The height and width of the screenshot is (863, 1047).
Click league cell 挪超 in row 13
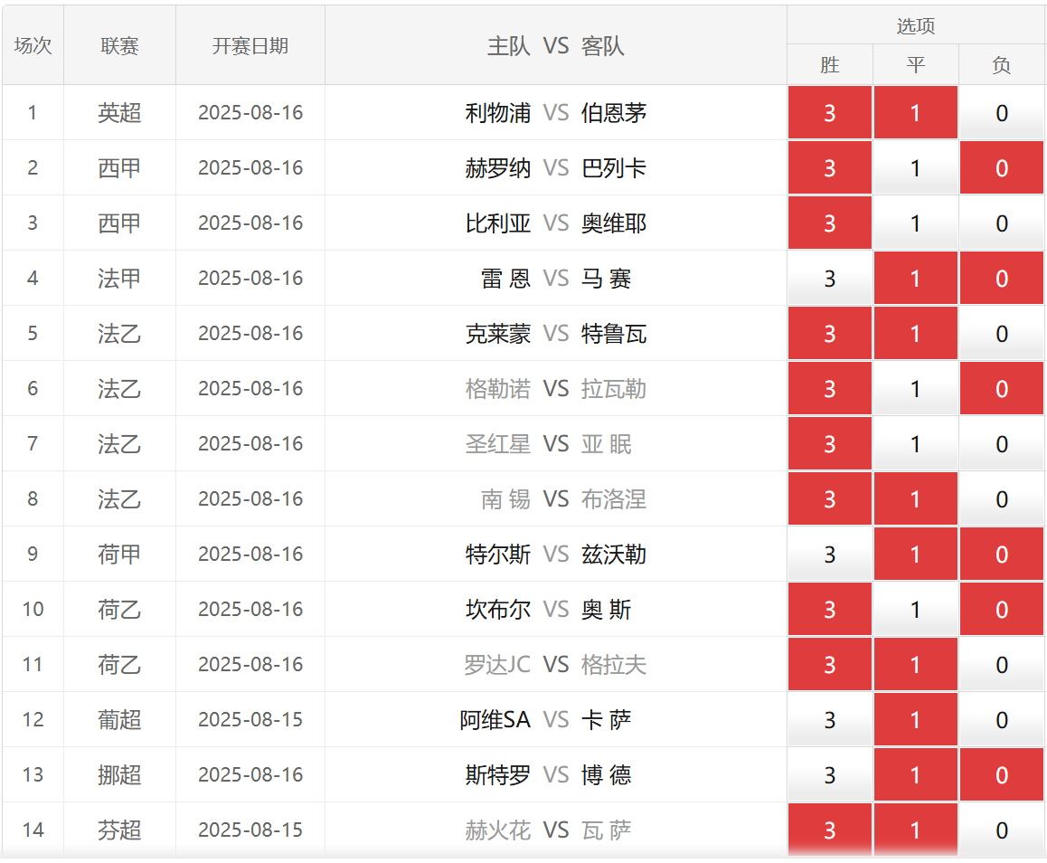(119, 775)
